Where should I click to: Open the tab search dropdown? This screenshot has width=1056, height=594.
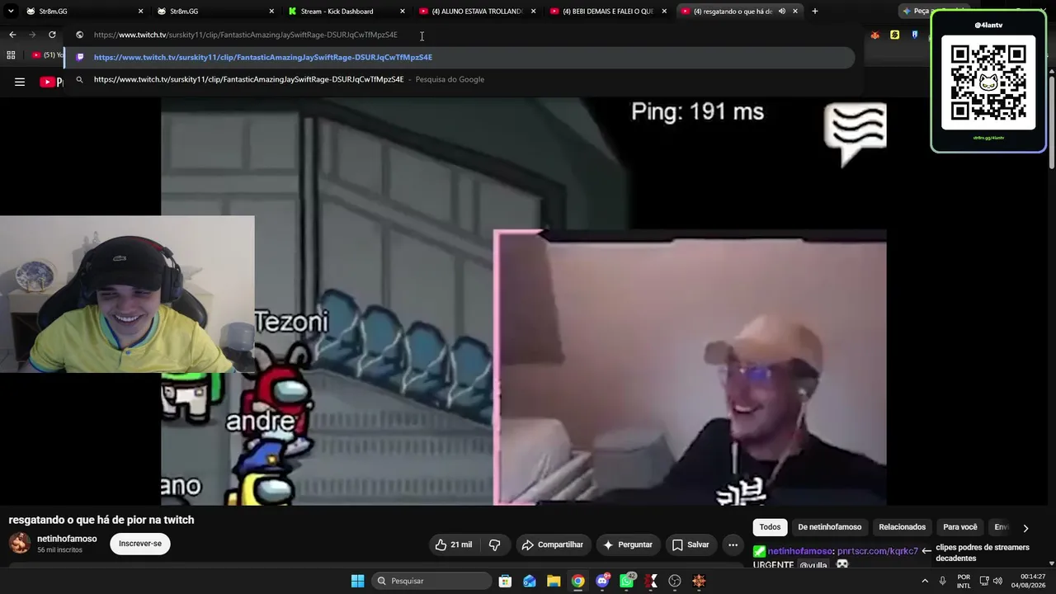[x=11, y=11]
